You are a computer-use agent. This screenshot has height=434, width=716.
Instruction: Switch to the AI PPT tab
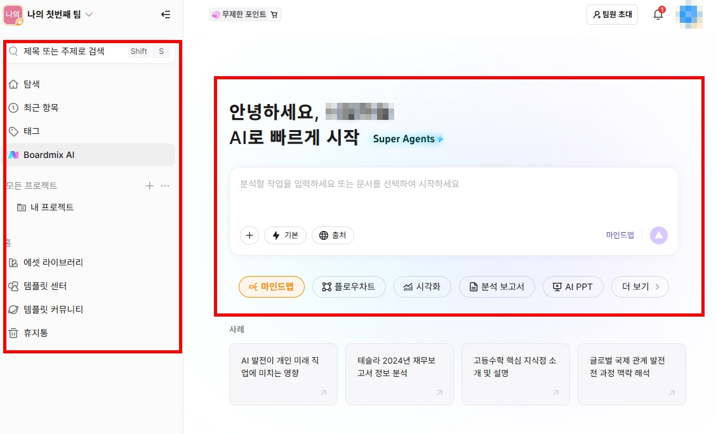[x=573, y=286]
